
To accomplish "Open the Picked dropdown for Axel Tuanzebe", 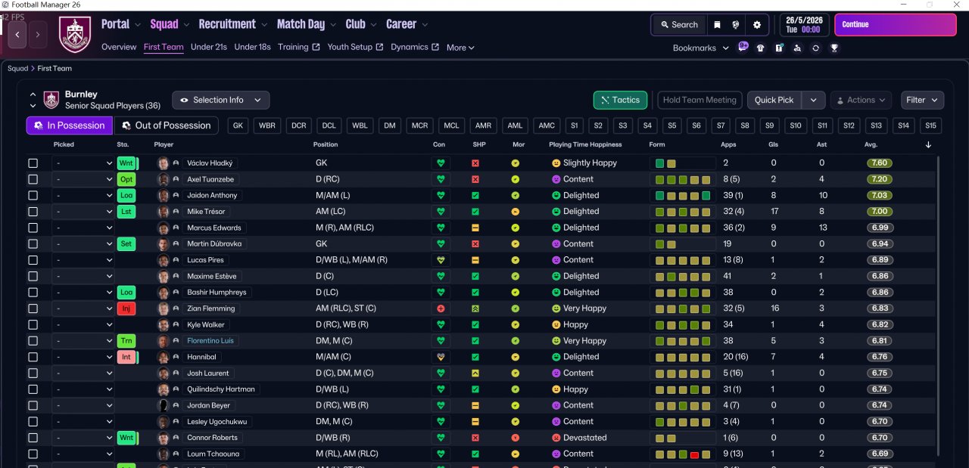I will click(83, 179).
